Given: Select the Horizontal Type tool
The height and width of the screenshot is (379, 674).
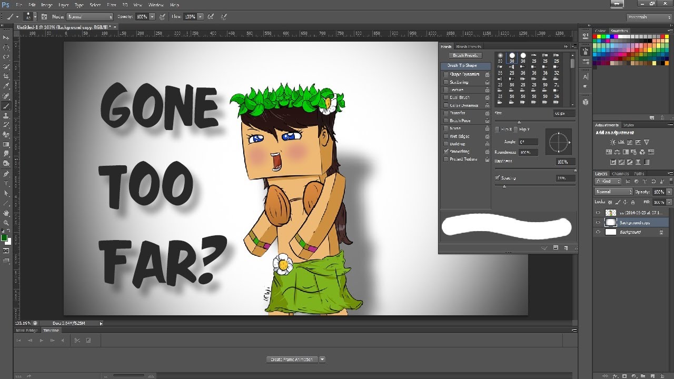Looking at the screenshot, I should coord(6,183).
